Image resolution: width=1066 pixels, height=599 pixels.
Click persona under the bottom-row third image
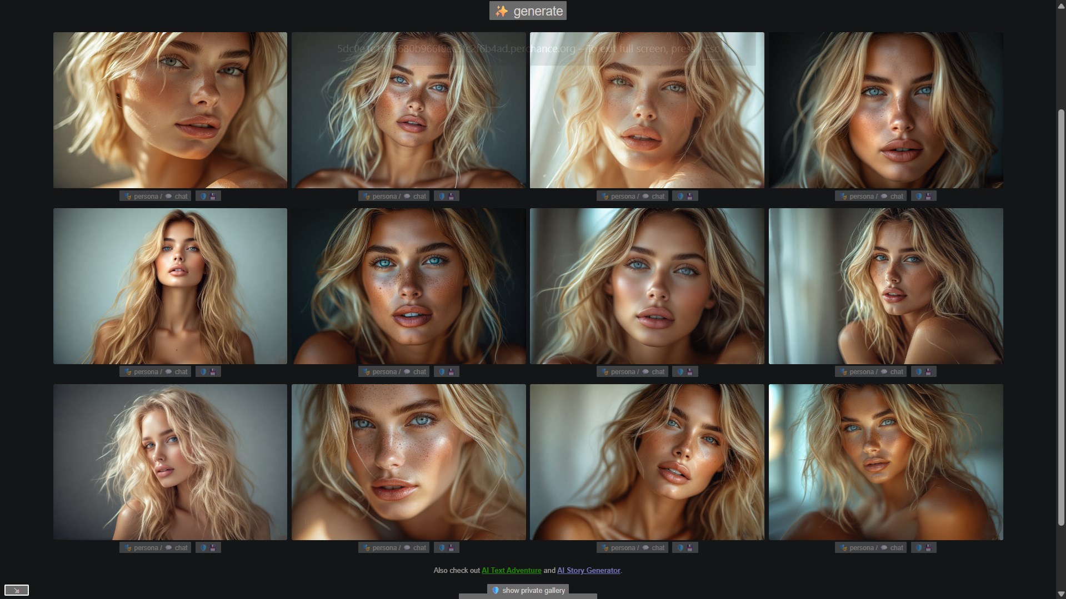click(x=619, y=548)
